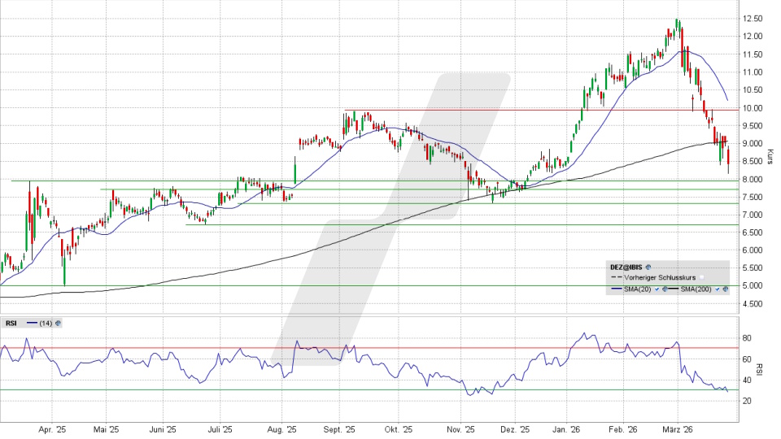
Task: Toggle the Vorheriger Schlusskurs checkbox
Action: 700,277
